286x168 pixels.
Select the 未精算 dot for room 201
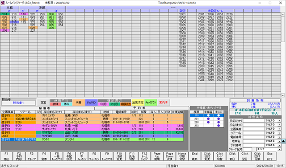click(208, 119)
